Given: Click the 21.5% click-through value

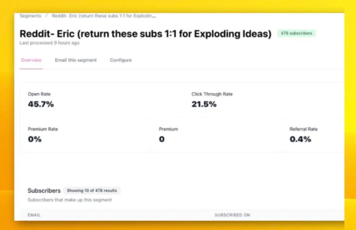Looking at the screenshot, I should tap(204, 105).
